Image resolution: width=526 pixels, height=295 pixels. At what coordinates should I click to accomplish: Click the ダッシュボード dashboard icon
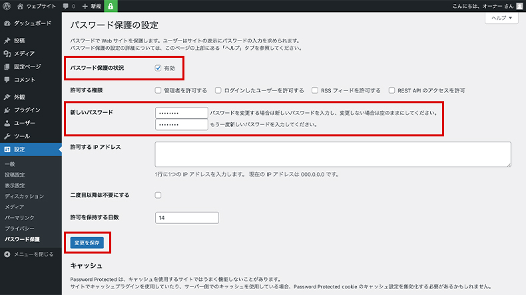coord(7,23)
